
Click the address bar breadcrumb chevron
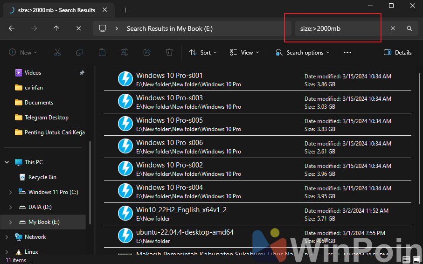pos(117,28)
